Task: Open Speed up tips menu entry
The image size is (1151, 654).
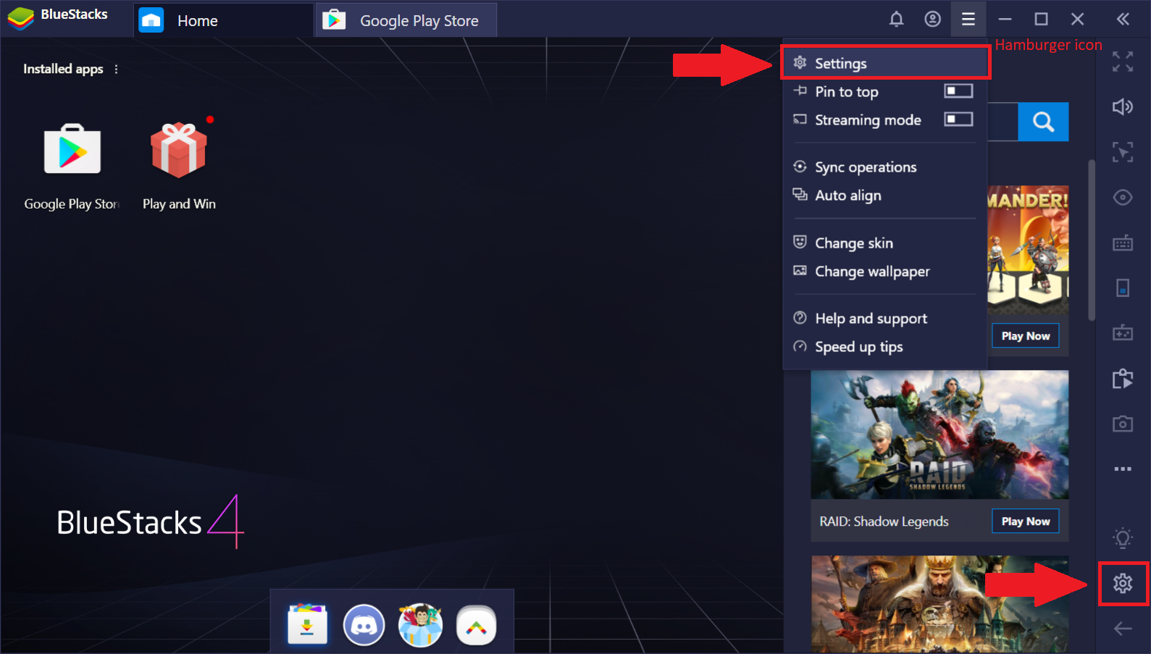Action: click(885, 347)
